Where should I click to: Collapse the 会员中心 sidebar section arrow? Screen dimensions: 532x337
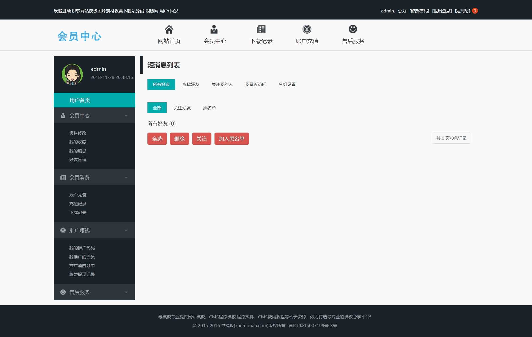[x=126, y=116]
